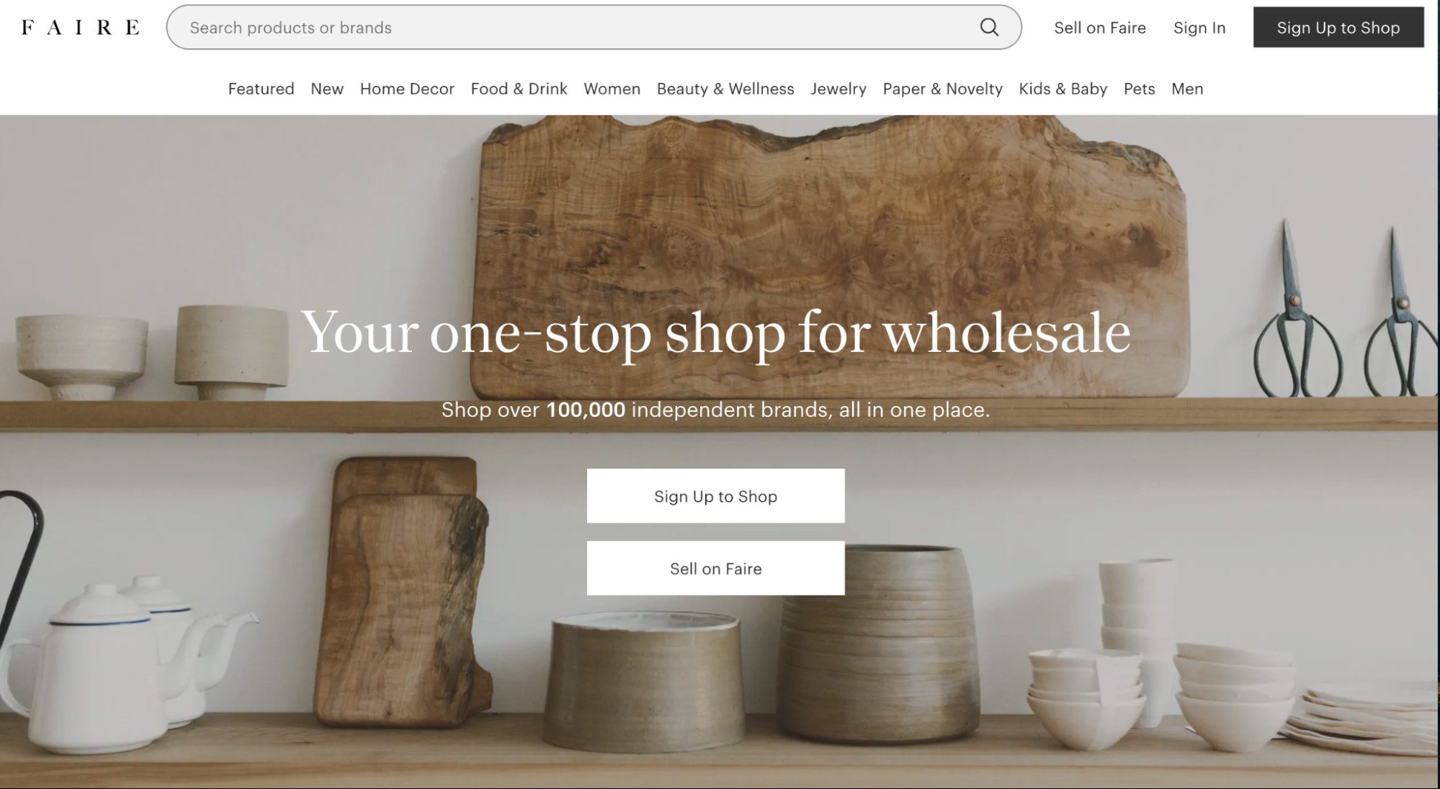This screenshot has height=789, width=1440.
Task: Click the Sell on Faire hero button
Action: (715, 568)
